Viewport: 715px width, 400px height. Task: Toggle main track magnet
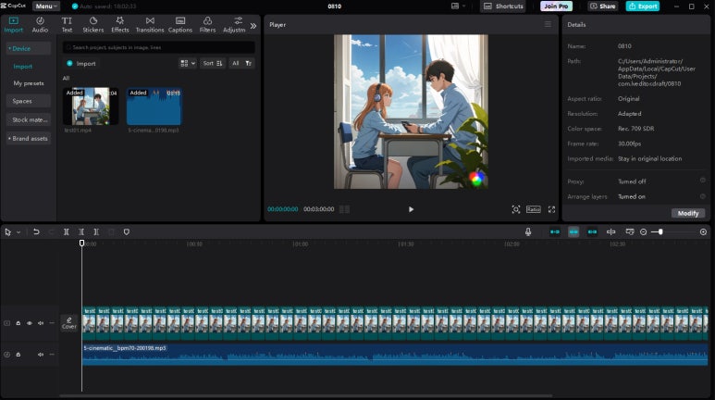pyautogui.click(x=554, y=232)
